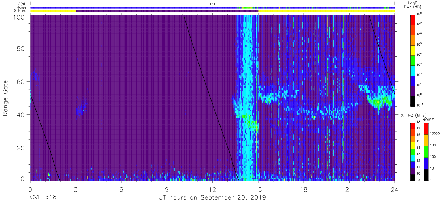Click the y-axis tick label '60'
The width and height of the screenshot is (444, 205).
[20, 81]
